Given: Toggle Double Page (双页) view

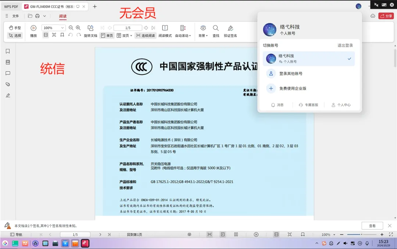Looking at the screenshot, I should point(122,35).
